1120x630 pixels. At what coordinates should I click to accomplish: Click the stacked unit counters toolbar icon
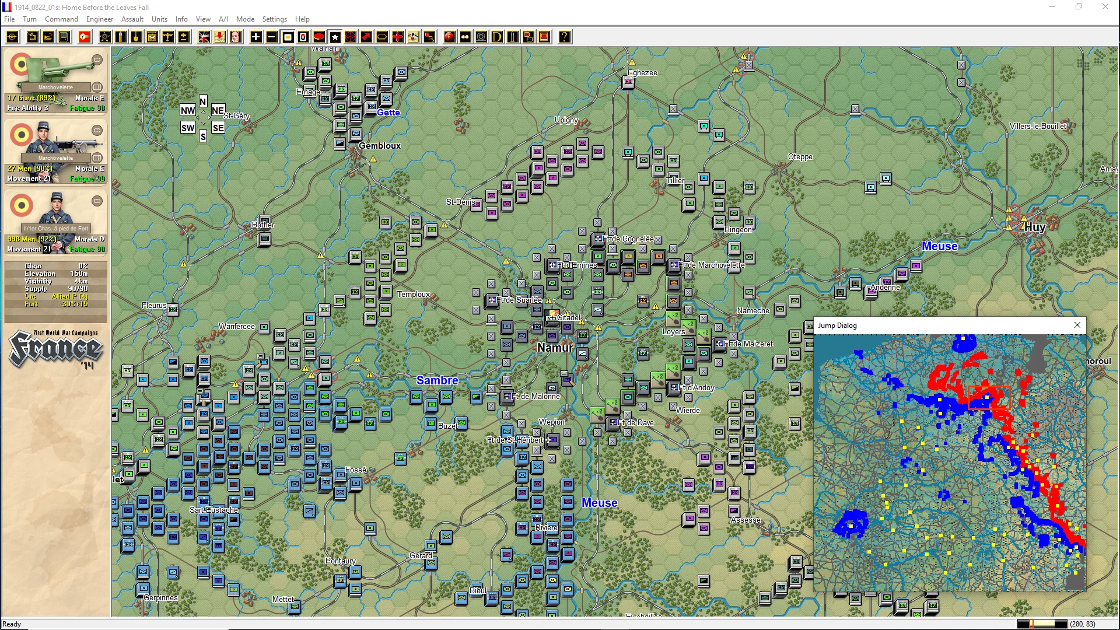click(528, 37)
